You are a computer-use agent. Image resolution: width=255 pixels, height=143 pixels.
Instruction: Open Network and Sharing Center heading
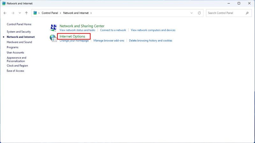[x=82, y=26]
